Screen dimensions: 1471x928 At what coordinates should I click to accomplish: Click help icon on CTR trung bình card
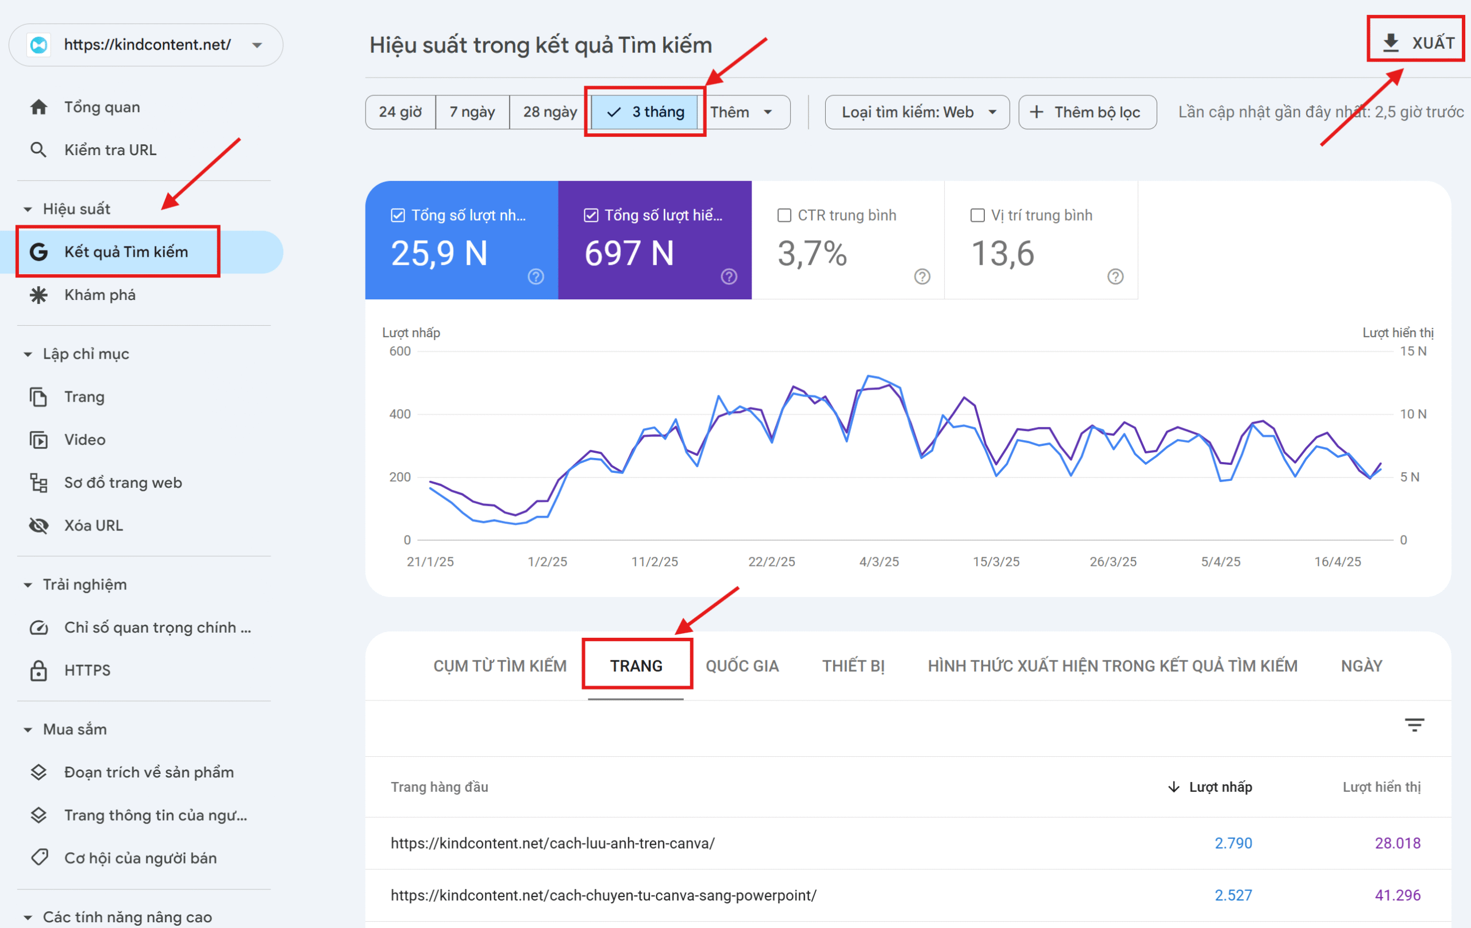pos(922,277)
